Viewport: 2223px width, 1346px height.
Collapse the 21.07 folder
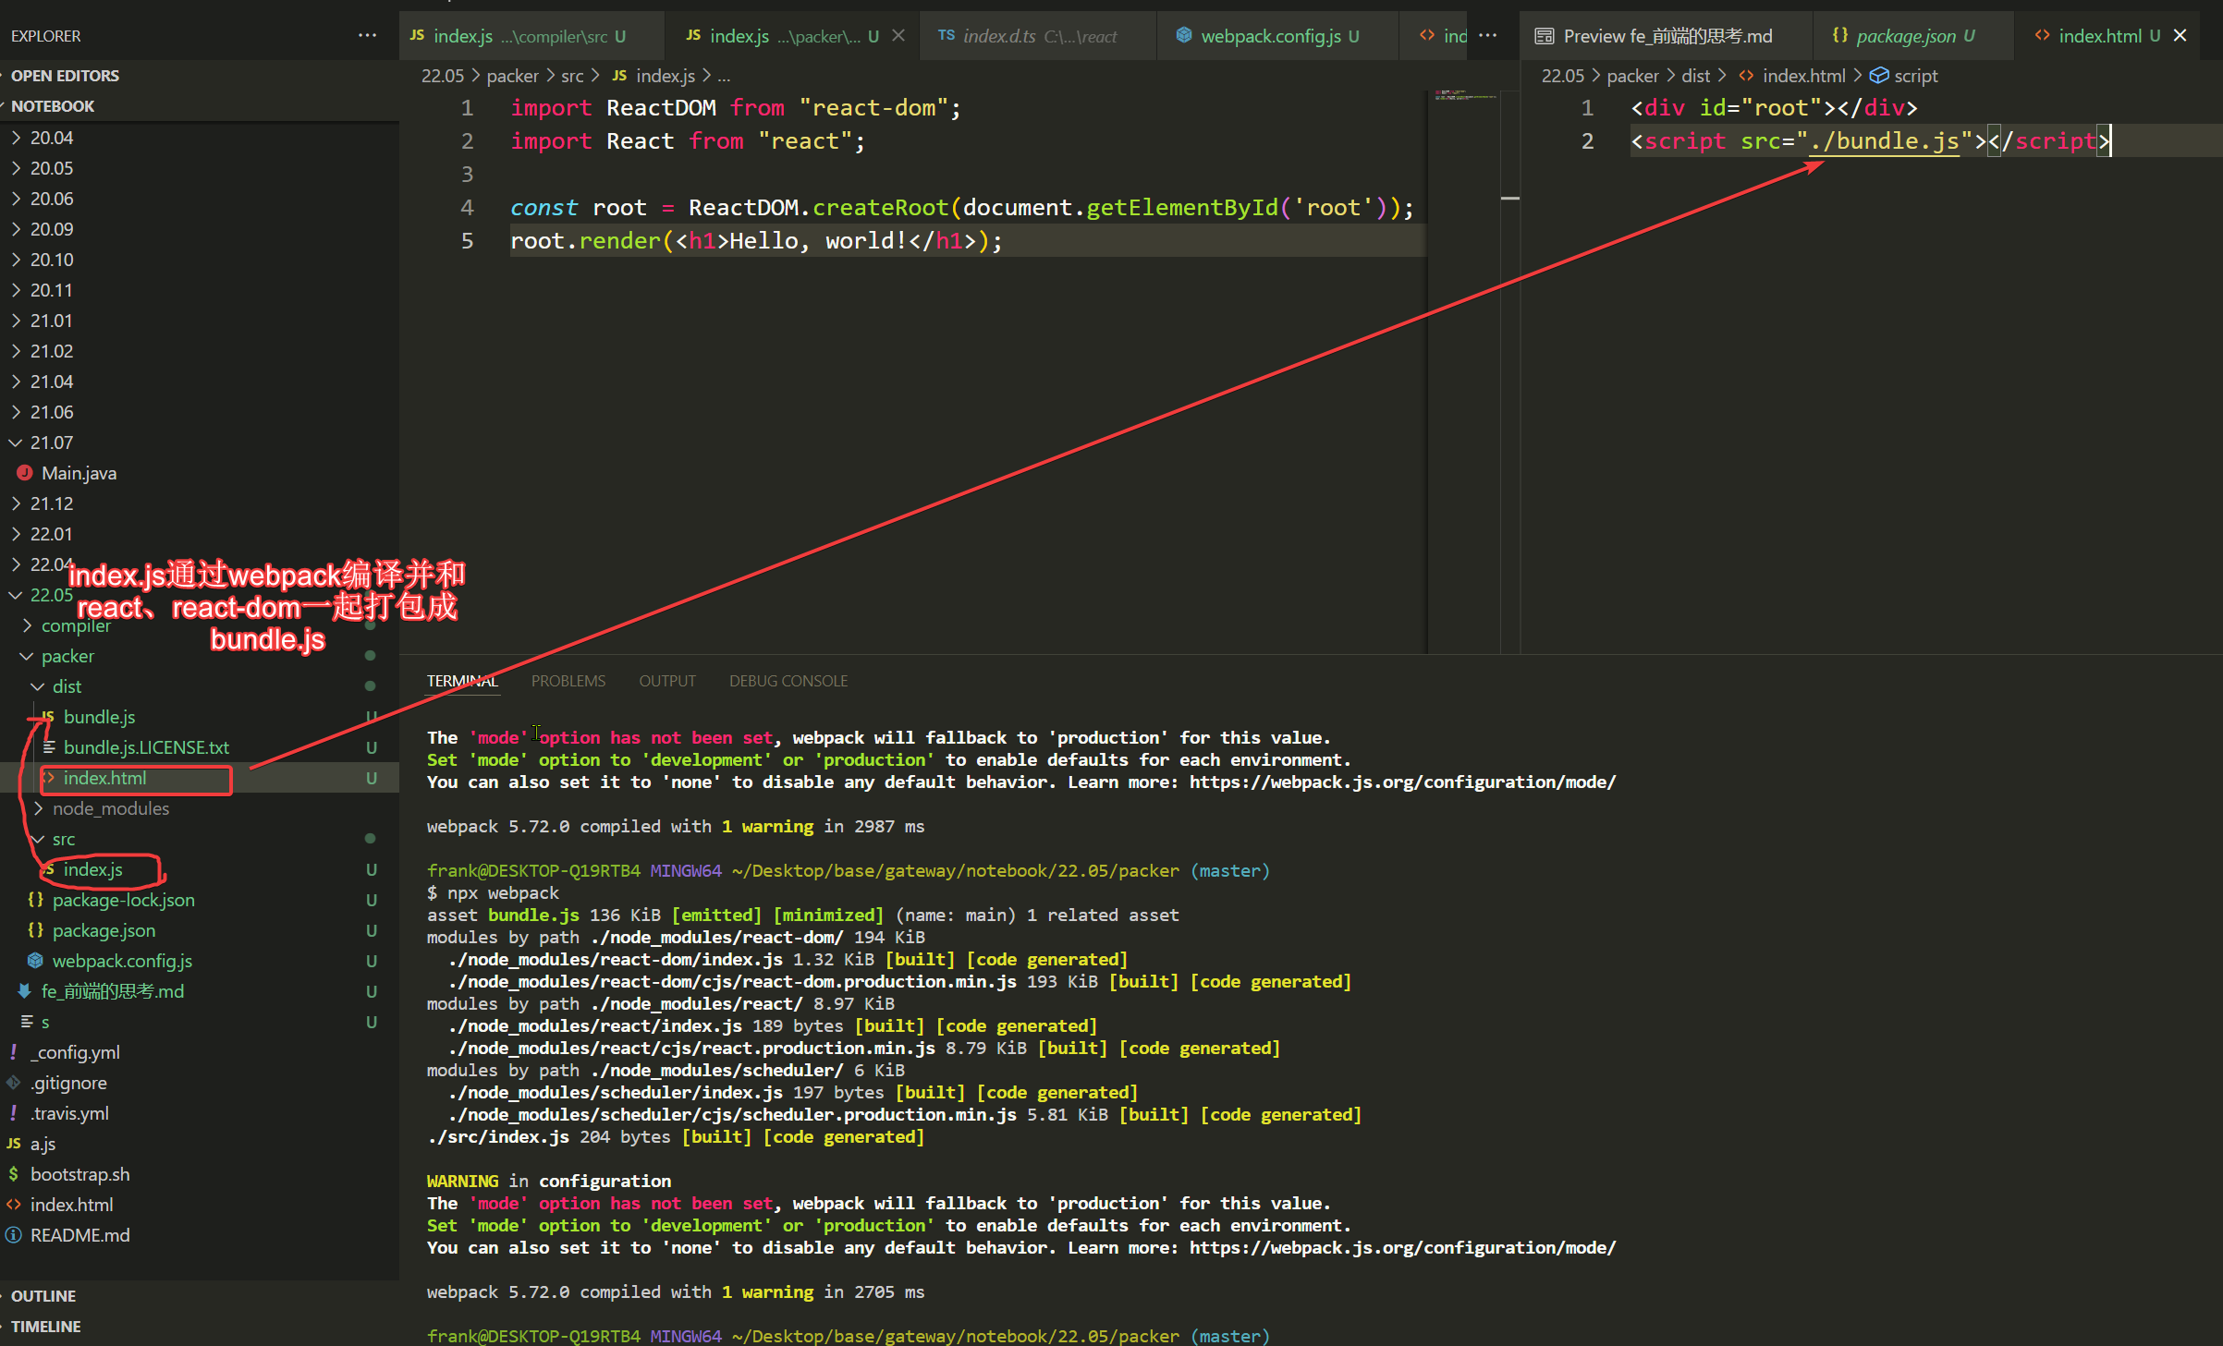click(x=200, y=443)
